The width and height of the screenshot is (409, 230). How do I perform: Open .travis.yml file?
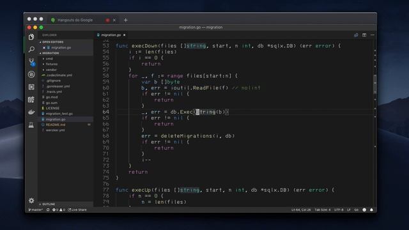pyautogui.click(x=54, y=92)
